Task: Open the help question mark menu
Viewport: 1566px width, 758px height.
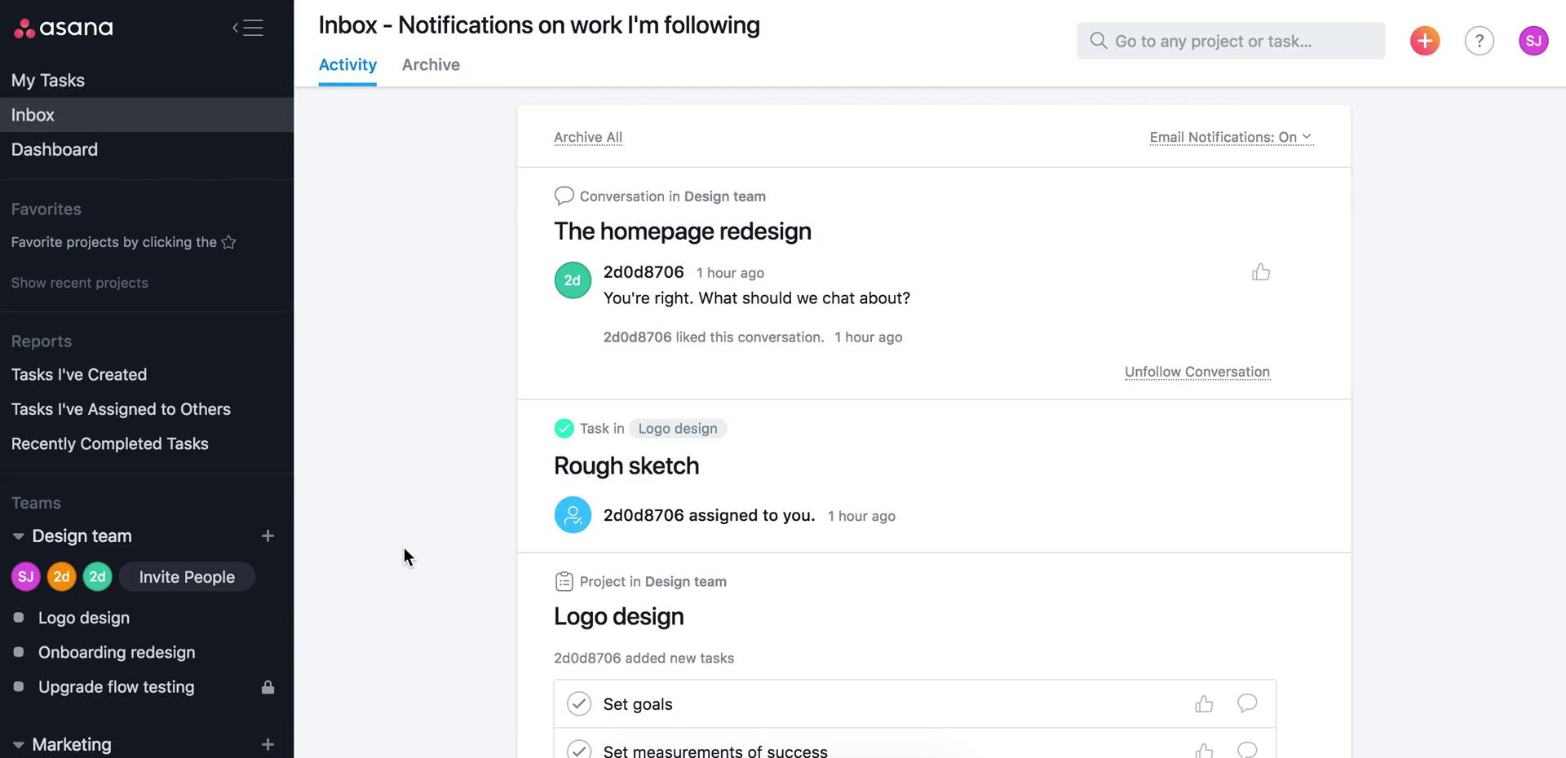Action: pyautogui.click(x=1479, y=41)
